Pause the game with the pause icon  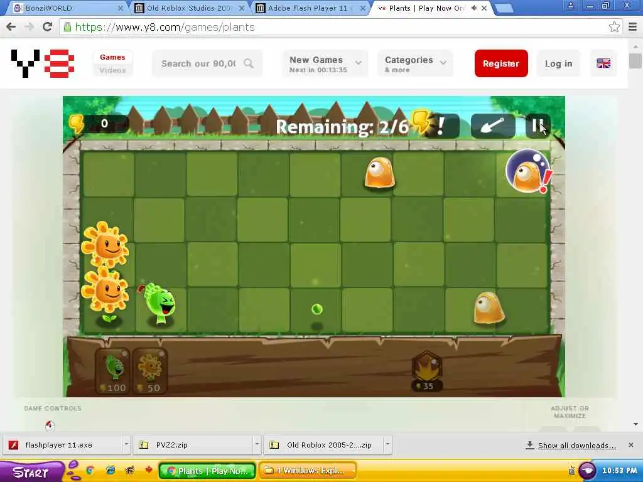tap(538, 126)
